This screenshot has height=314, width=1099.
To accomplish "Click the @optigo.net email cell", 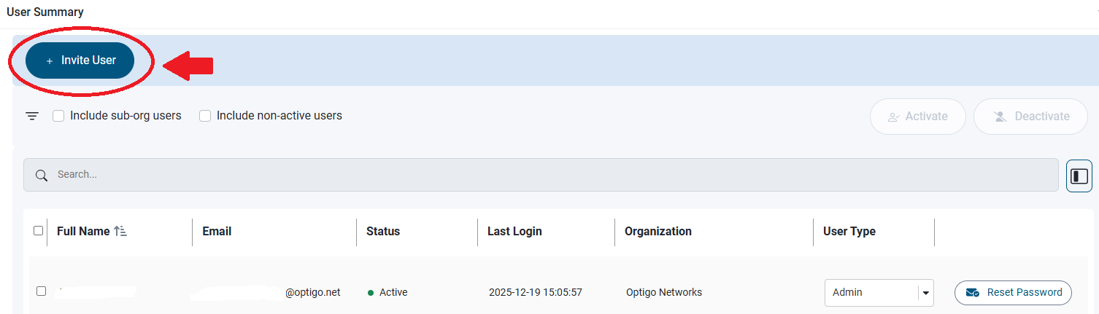I will [313, 293].
